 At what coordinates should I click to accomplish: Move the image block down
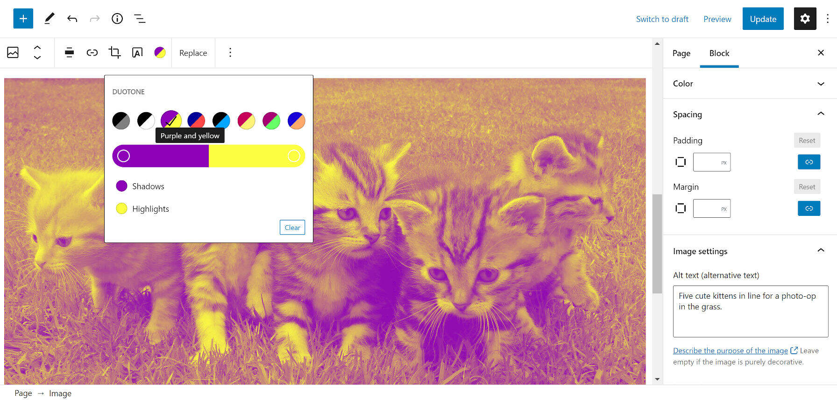(37, 57)
